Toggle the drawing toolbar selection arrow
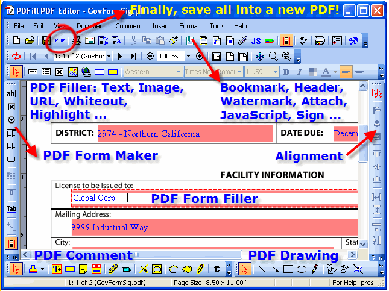Screen dimensions: 389x291 click(244, 269)
